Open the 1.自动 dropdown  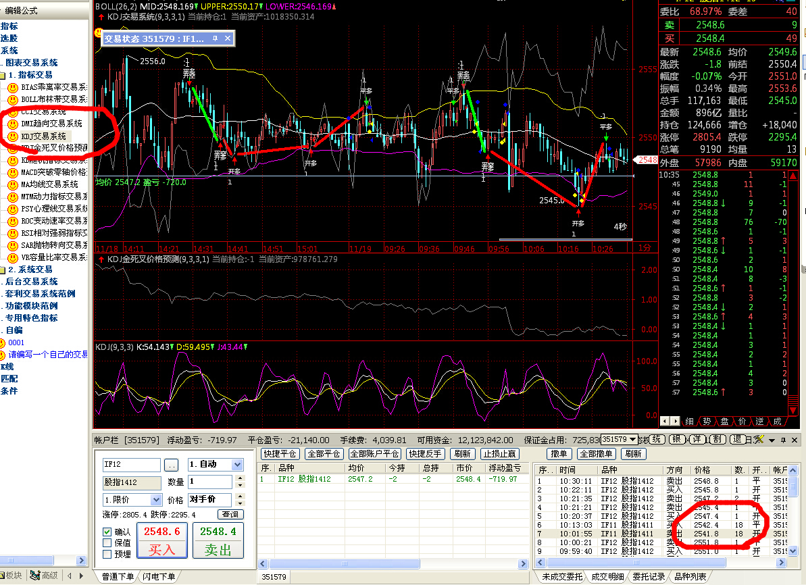236,465
